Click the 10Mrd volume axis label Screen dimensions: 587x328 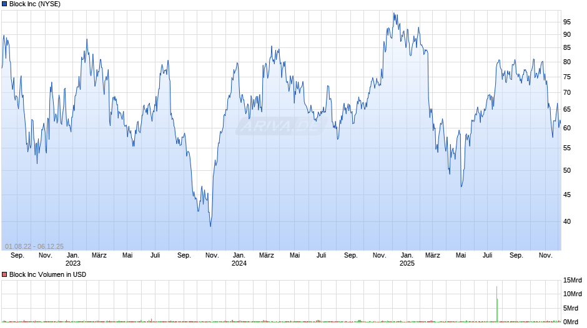pos(573,294)
